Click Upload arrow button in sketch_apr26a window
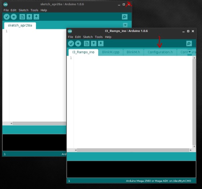The width and height of the screenshot is (202, 189). 14,17
